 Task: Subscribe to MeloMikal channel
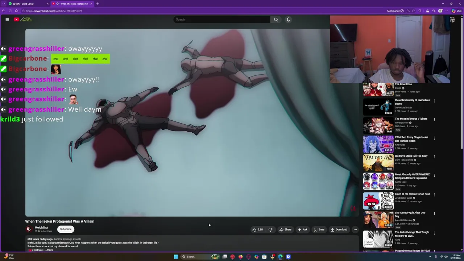pyautogui.click(x=66, y=229)
